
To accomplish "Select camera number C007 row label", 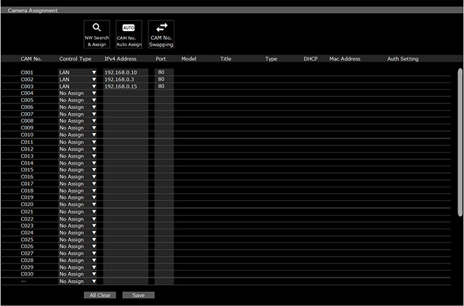I will [27, 114].
